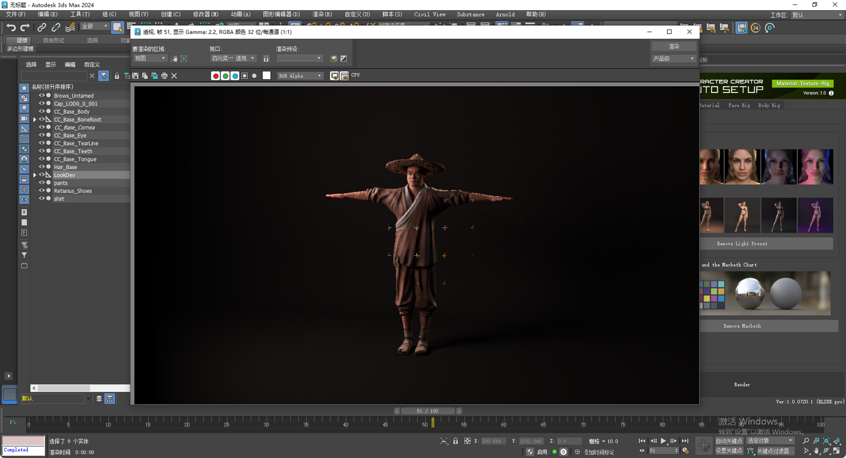The width and height of the screenshot is (846, 458).
Task: Hide the shirt object via eye icon
Action: pos(41,198)
